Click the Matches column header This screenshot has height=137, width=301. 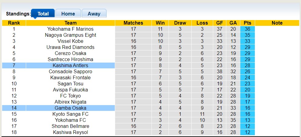(x=133, y=23)
